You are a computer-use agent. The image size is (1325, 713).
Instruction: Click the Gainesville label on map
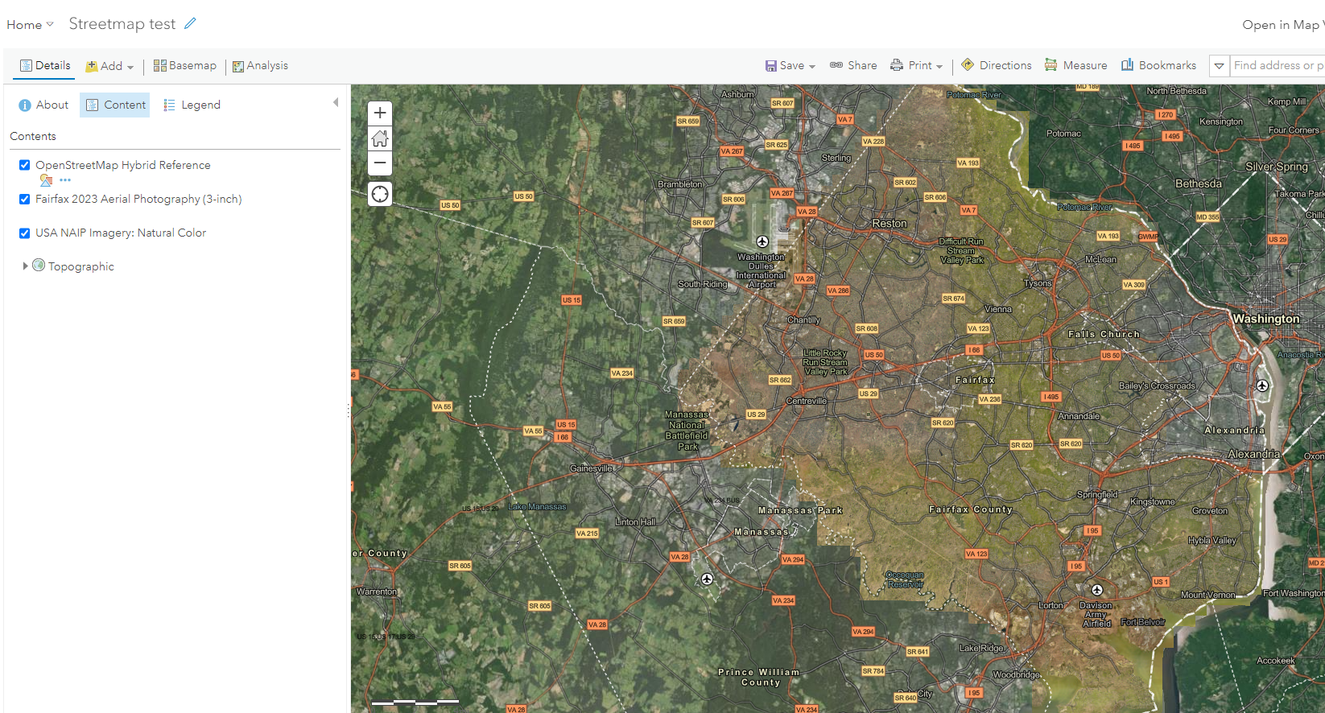coord(592,468)
